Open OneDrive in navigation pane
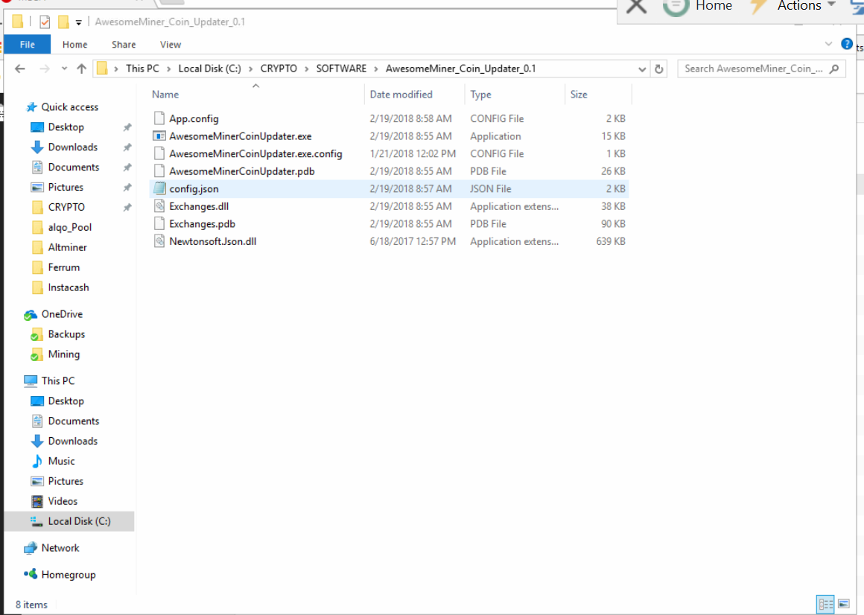864x615 pixels. pos(62,314)
